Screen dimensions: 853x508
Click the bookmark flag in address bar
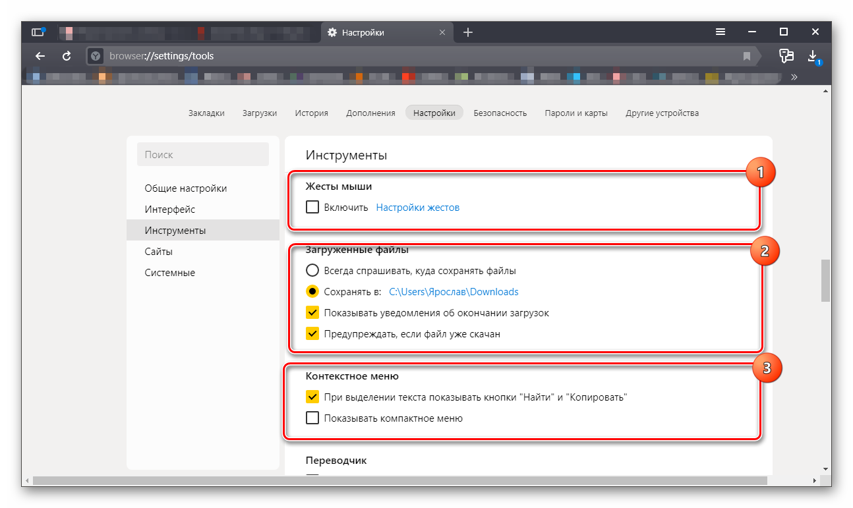click(747, 56)
